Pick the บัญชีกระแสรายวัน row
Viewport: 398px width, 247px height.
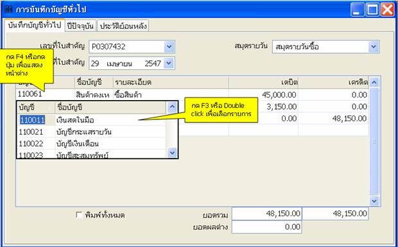110,132
